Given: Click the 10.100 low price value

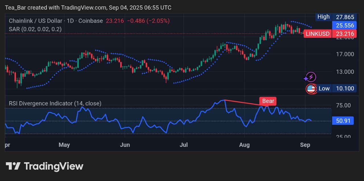Looking at the screenshot, I should pos(345,88).
